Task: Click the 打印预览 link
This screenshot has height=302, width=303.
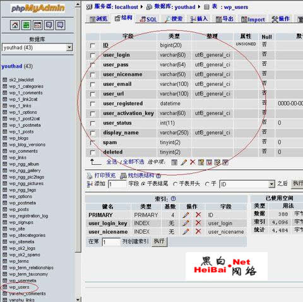Action: 105,176
